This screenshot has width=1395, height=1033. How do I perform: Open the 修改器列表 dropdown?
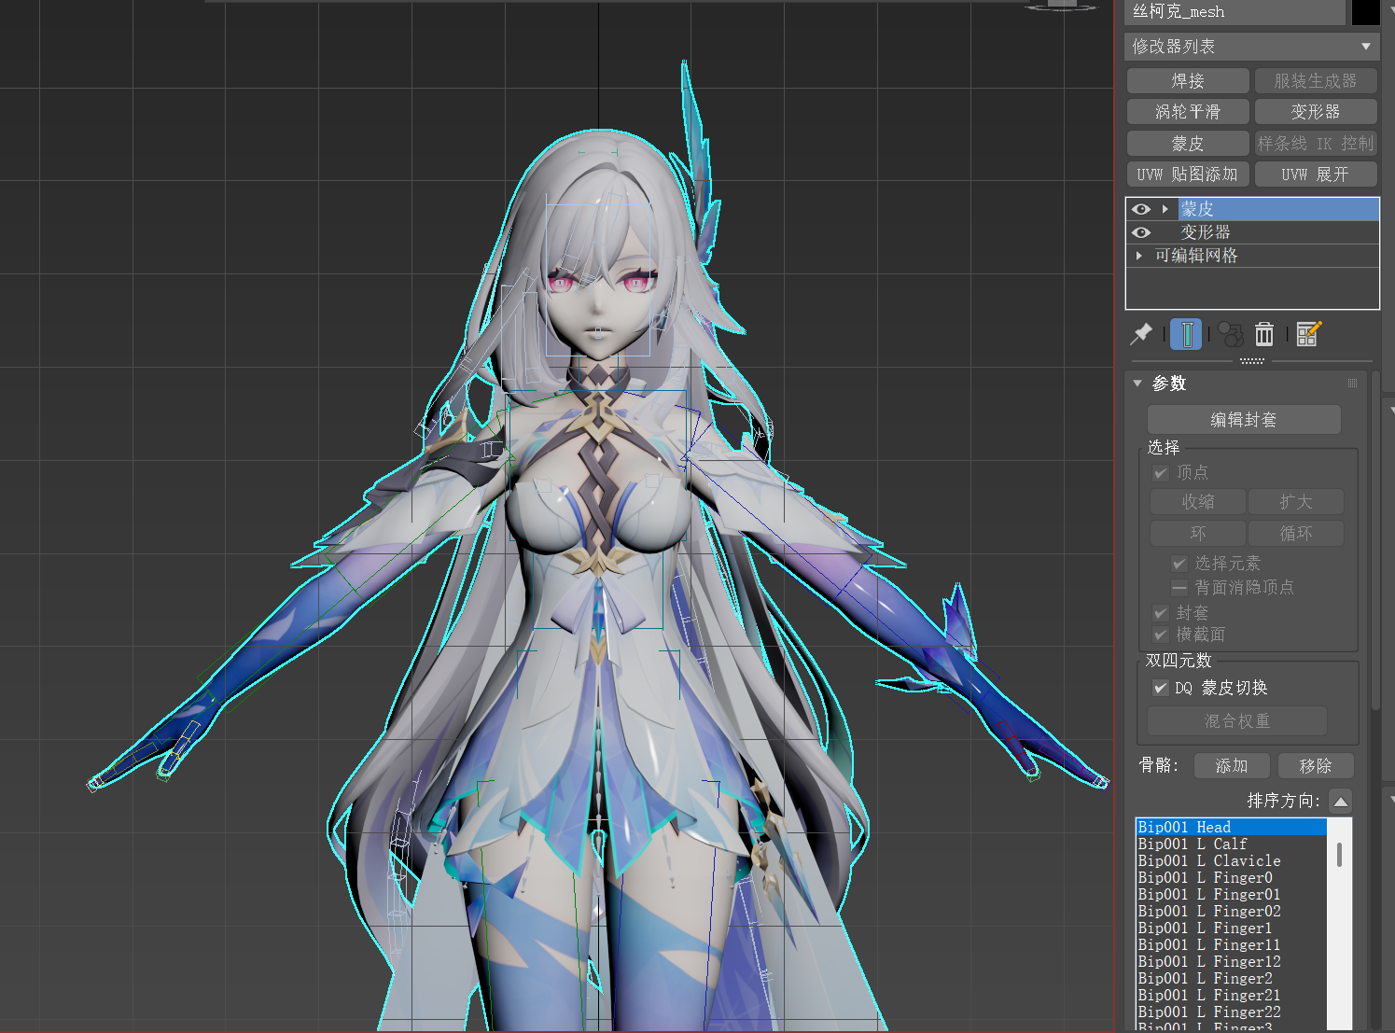pyautogui.click(x=1250, y=47)
